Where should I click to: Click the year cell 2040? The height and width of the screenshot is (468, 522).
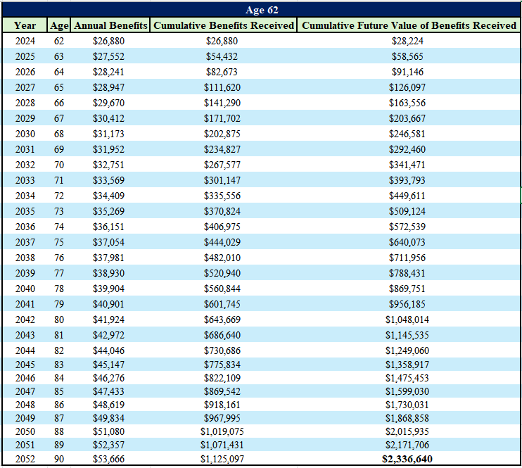[x=25, y=289]
